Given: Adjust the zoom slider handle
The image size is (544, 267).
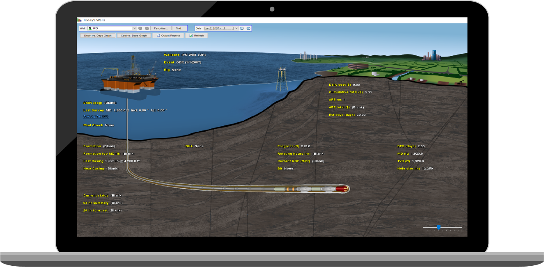Looking at the screenshot, I should pyautogui.click(x=439, y=227).
